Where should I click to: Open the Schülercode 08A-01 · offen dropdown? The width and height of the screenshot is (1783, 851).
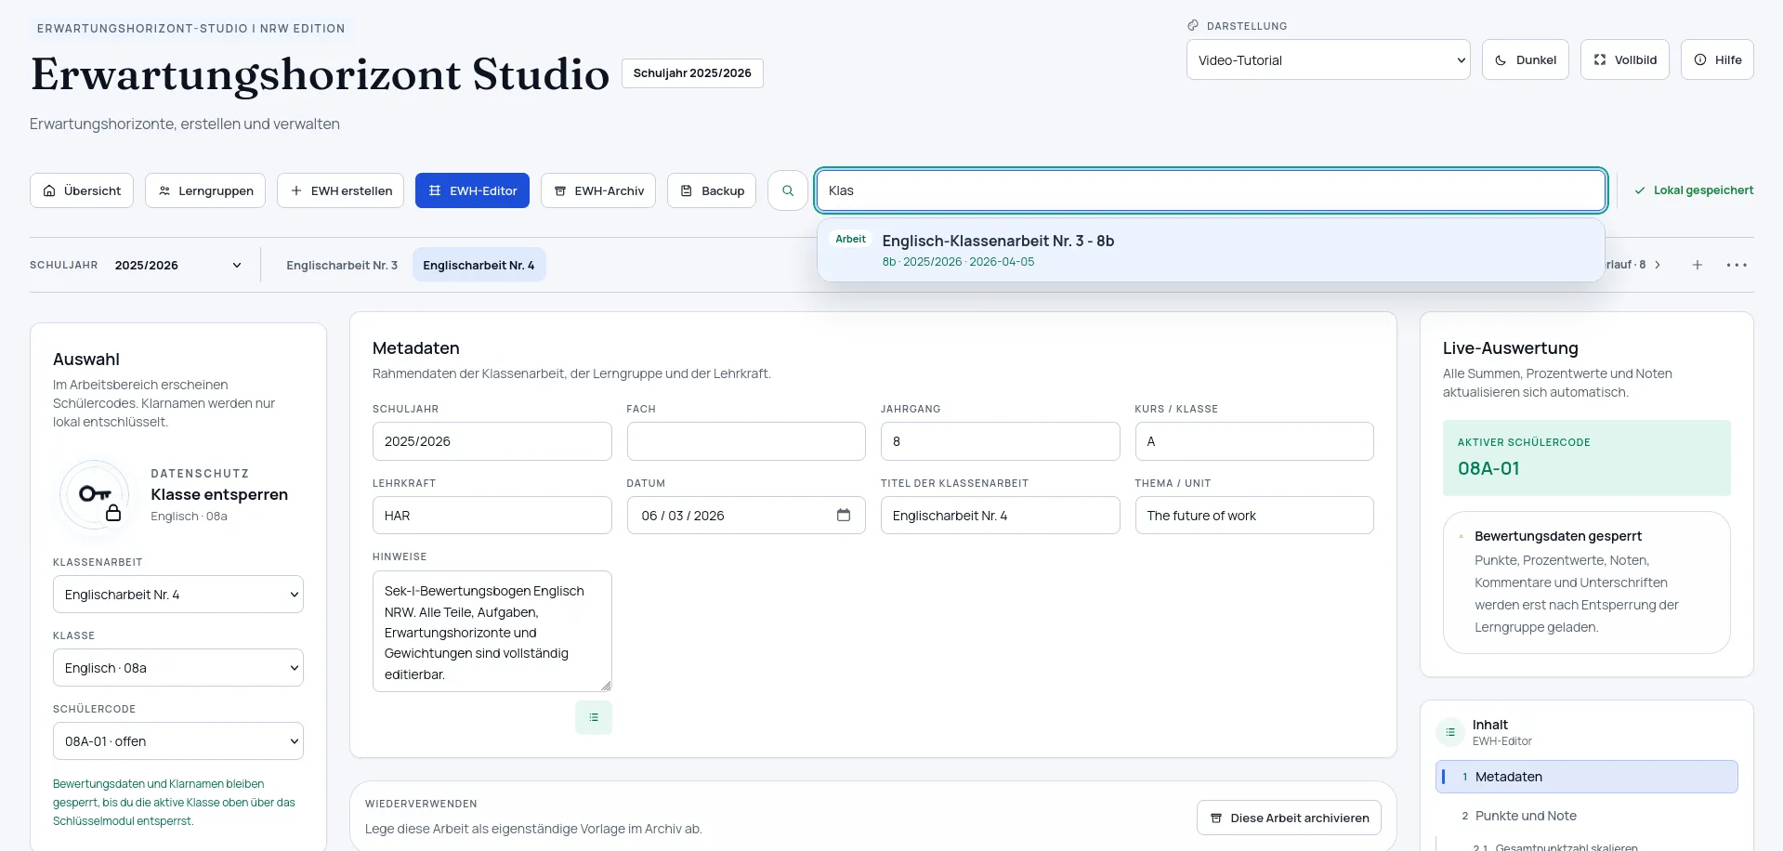click(178, 741)
